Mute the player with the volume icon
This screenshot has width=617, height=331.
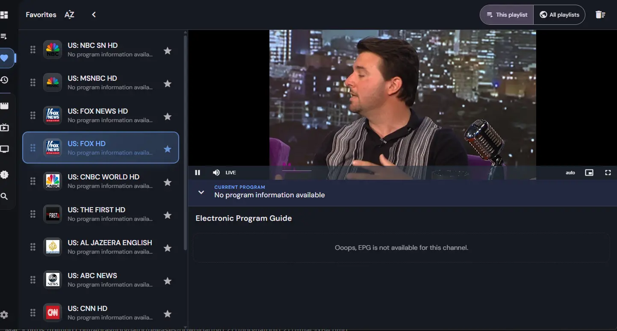[x=216, y=173]
